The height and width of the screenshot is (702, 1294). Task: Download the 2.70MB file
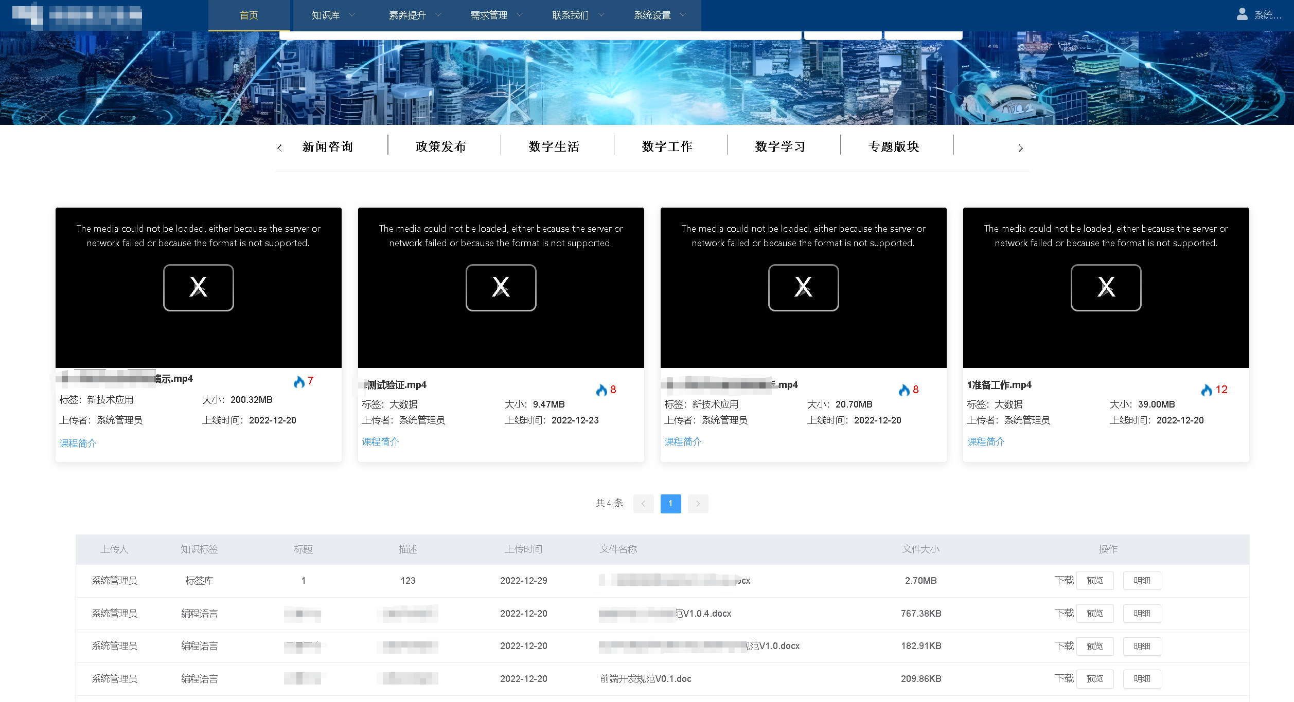point(1064,580)
